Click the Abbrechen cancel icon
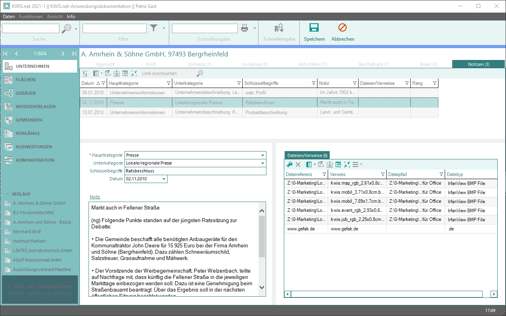This screenshot has height=316, width=506. click(342, 28)
